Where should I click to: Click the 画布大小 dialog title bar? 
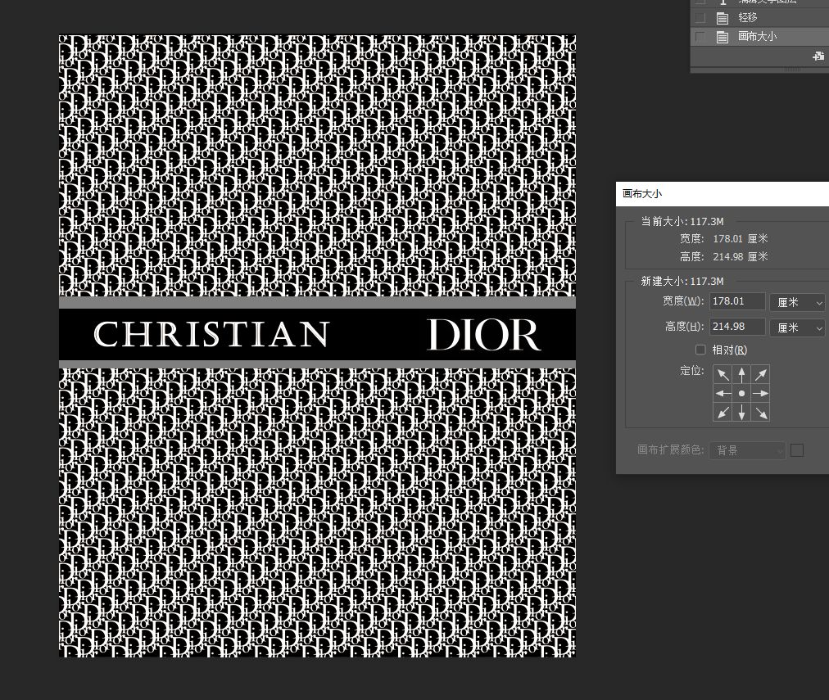coord(723,194)
